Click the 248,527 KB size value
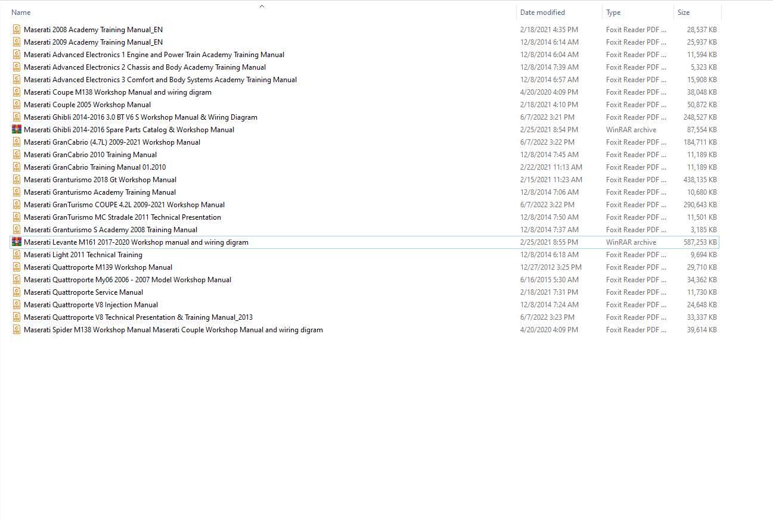The height and width of the screenshot is (521, 773). 700,117
